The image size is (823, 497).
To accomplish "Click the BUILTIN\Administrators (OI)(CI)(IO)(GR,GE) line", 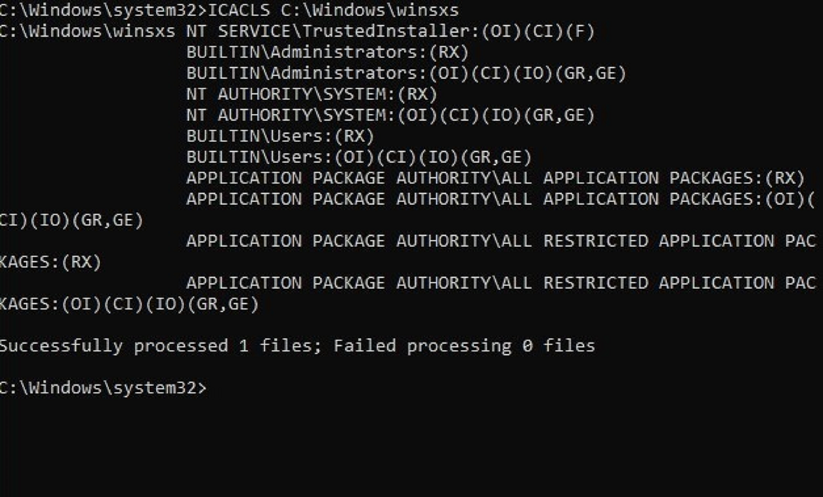I will [x=406, y=73].
